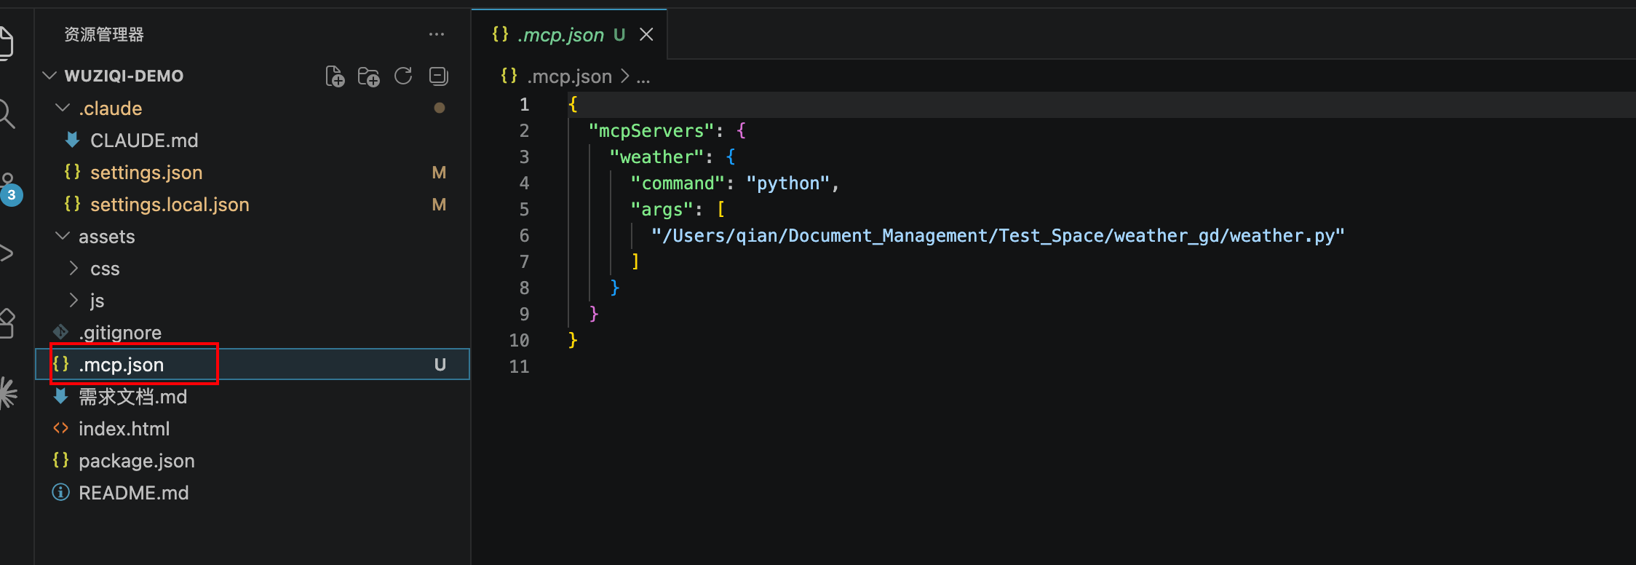Click the modified dot on .claude folder
Screen dimensions: 1636x565
coord(439,108)
